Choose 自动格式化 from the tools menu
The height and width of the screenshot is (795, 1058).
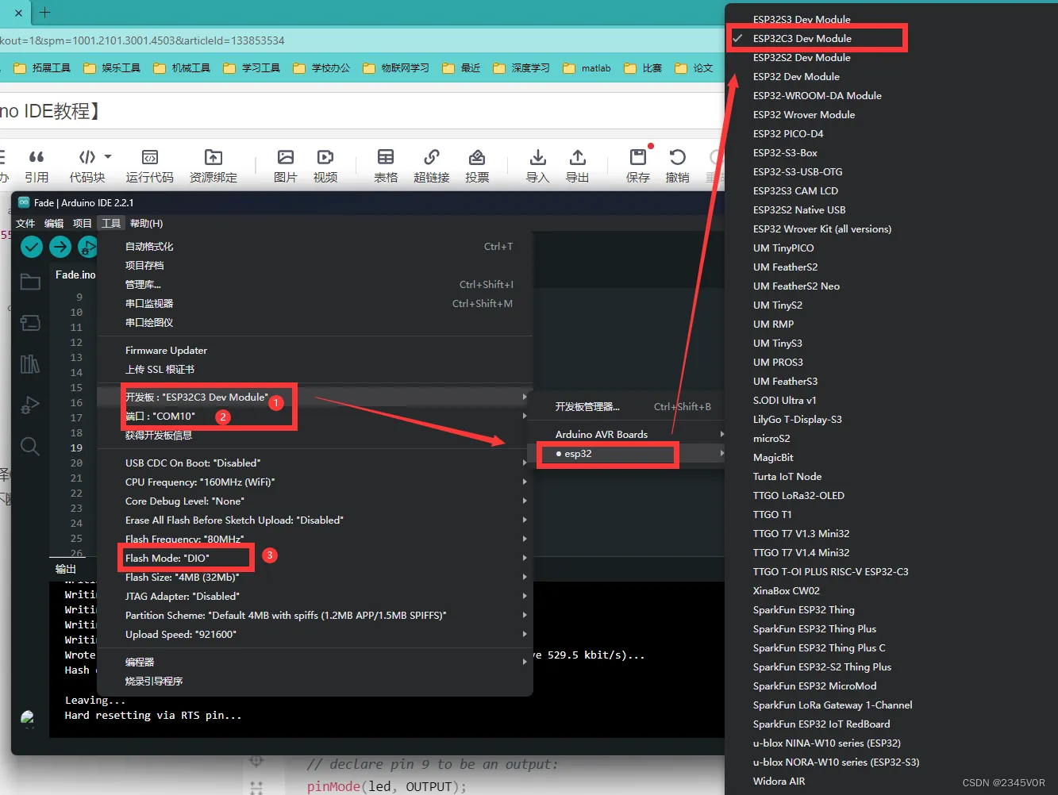click(314, 247)
